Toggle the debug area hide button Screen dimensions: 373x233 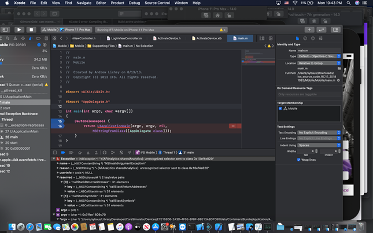(55, 153)
